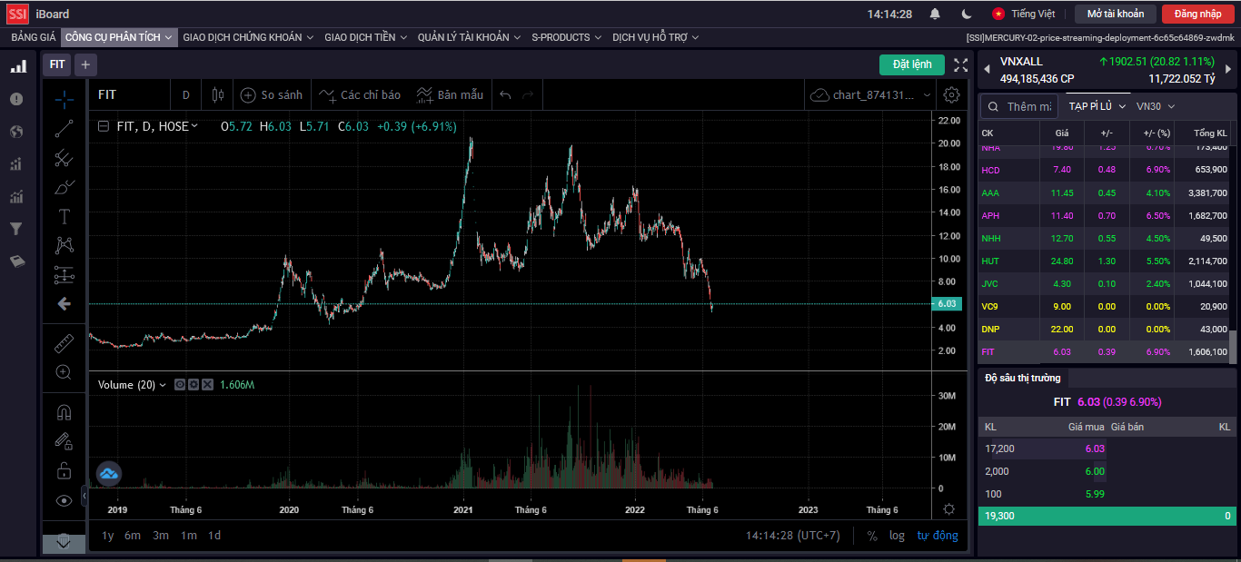Toggle magnet mode for drawings
The height and width of the screenshot is (562, 1241).
coord(64,412)
